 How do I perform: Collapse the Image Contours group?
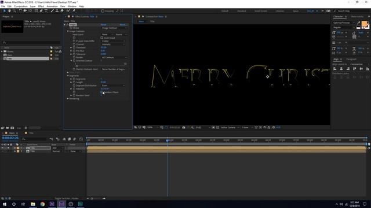(68, 31)
